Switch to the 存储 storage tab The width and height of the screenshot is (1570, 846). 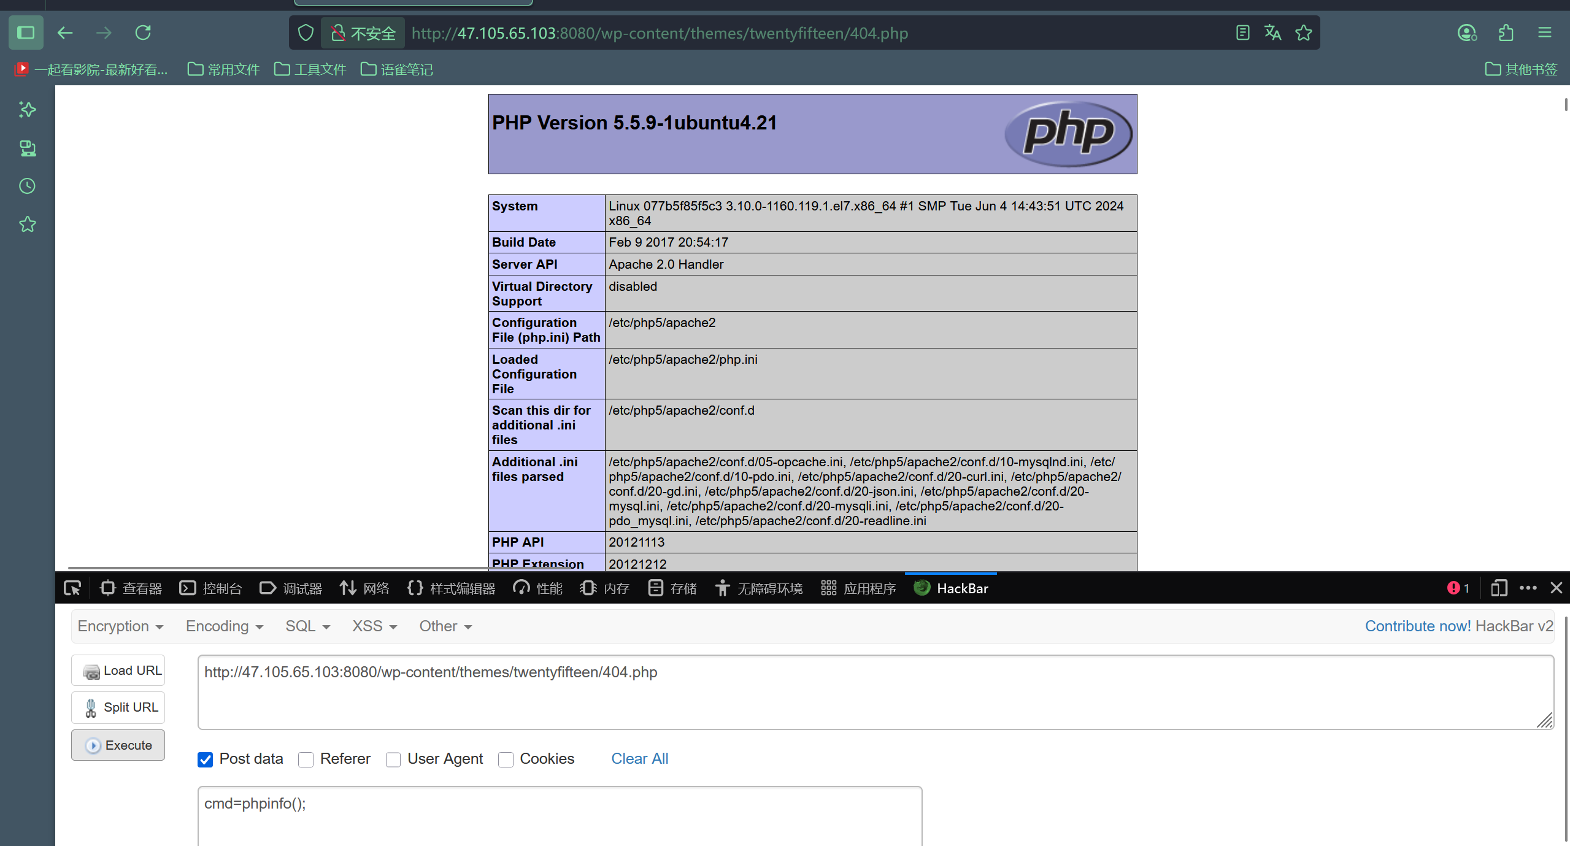(x=672, y=588)
